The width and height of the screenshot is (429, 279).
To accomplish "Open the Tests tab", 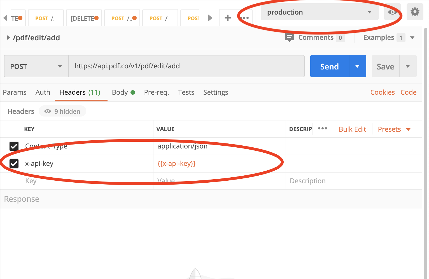I will [x=186, y=92].
